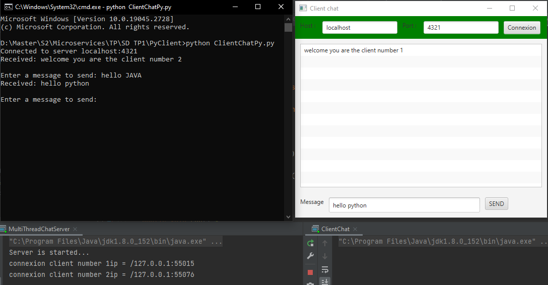This screenshot has width=548, height=285.
Task: Click the Message label in Client chat
Action: pyautogui.click(x=312, y=202)
